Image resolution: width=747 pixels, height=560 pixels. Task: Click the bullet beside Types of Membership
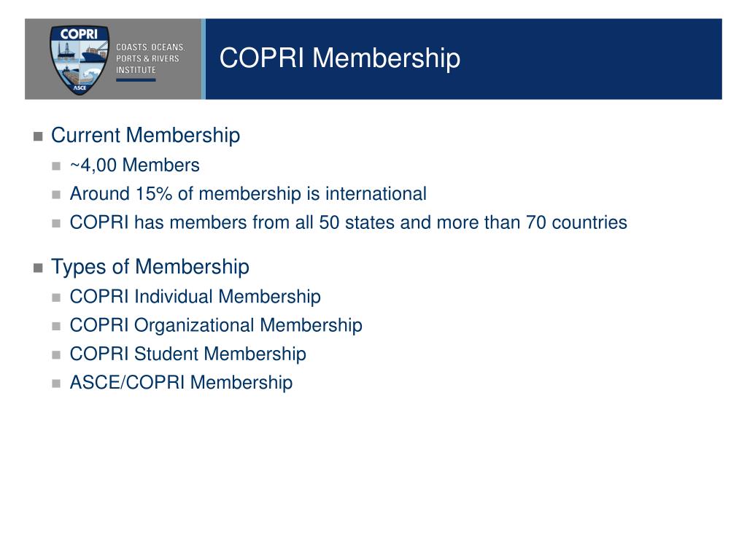(38, 268)
